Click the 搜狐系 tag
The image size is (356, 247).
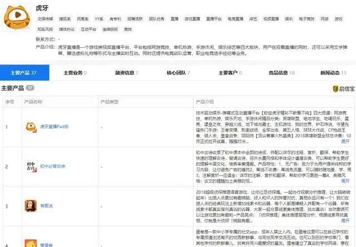click(x=65, y=19)
